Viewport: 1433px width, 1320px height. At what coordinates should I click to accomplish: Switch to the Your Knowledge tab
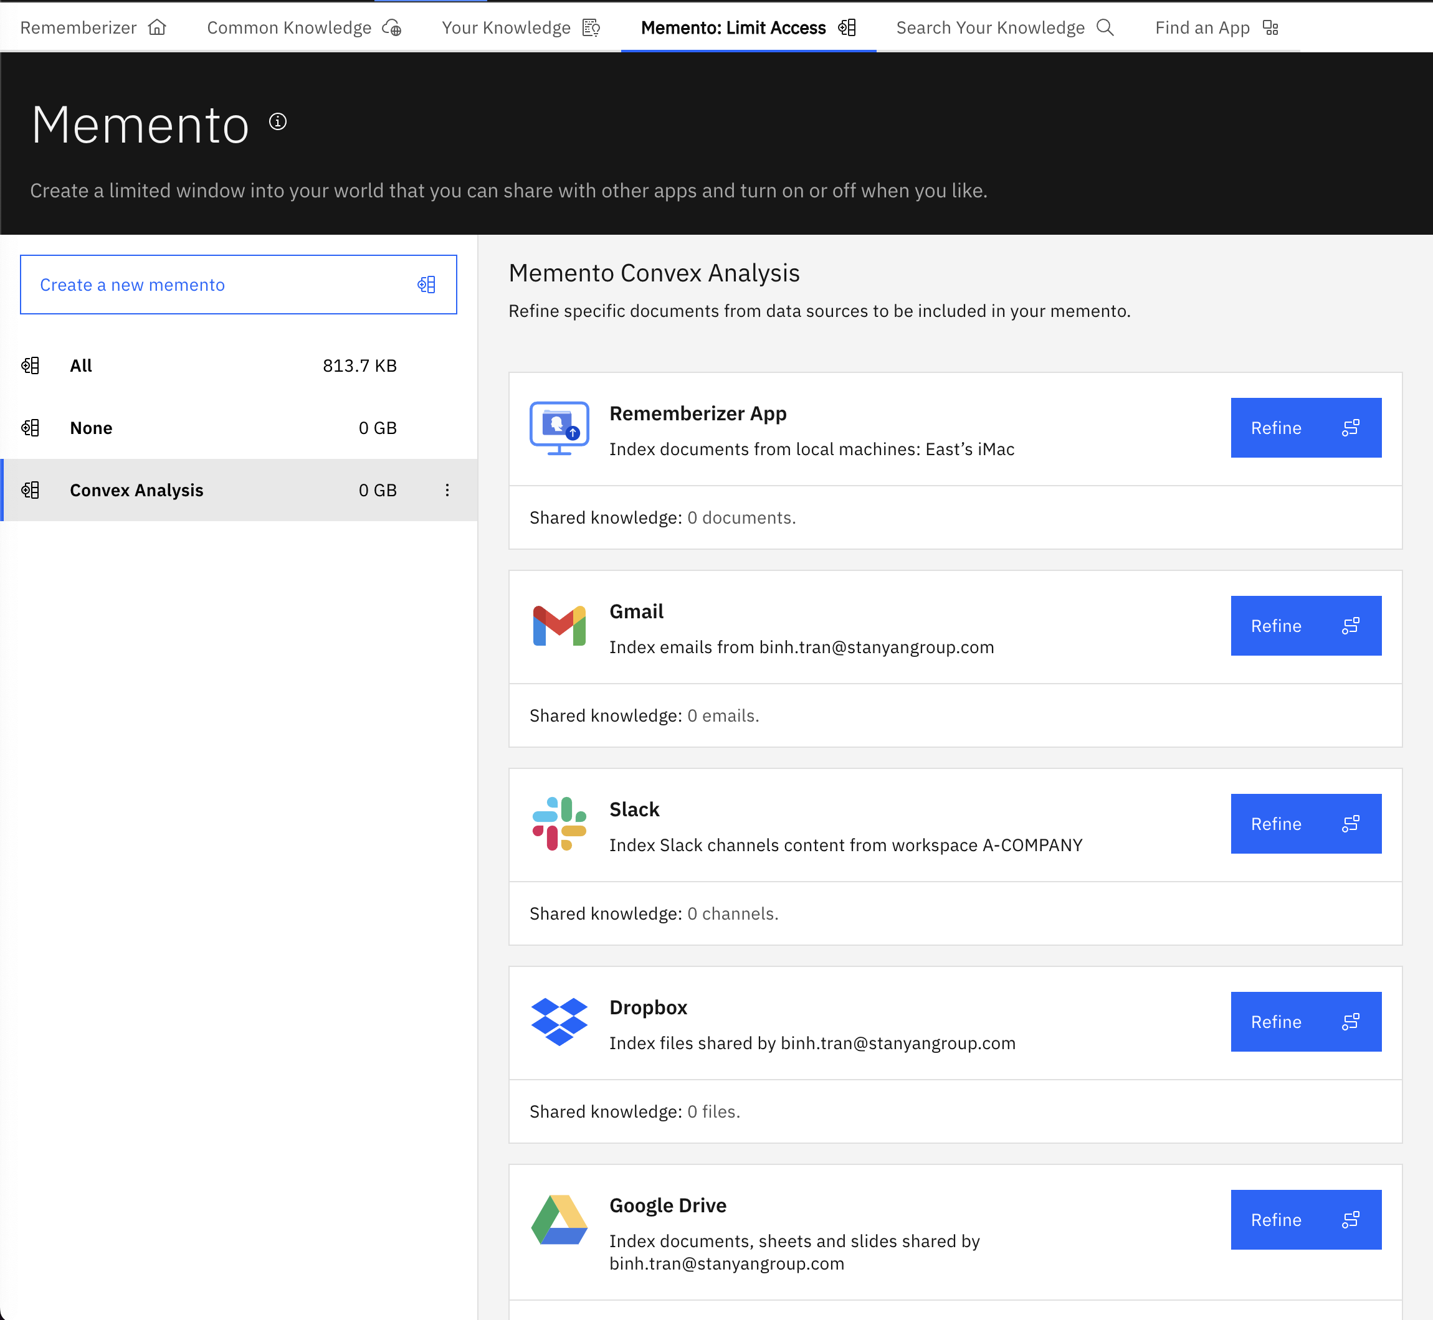coord(520,28)
